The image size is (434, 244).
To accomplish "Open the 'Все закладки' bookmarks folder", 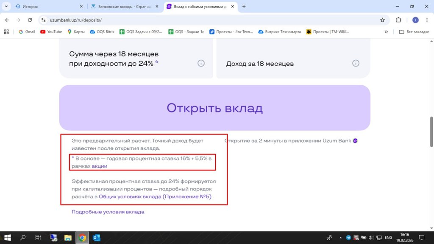I will coord(414,32).
